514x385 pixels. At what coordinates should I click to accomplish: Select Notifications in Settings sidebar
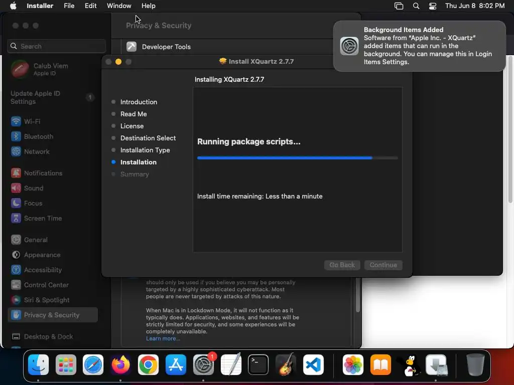[36, 173]
